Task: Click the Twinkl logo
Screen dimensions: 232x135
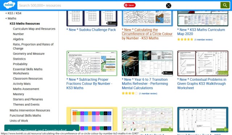Action: (9, 5)
